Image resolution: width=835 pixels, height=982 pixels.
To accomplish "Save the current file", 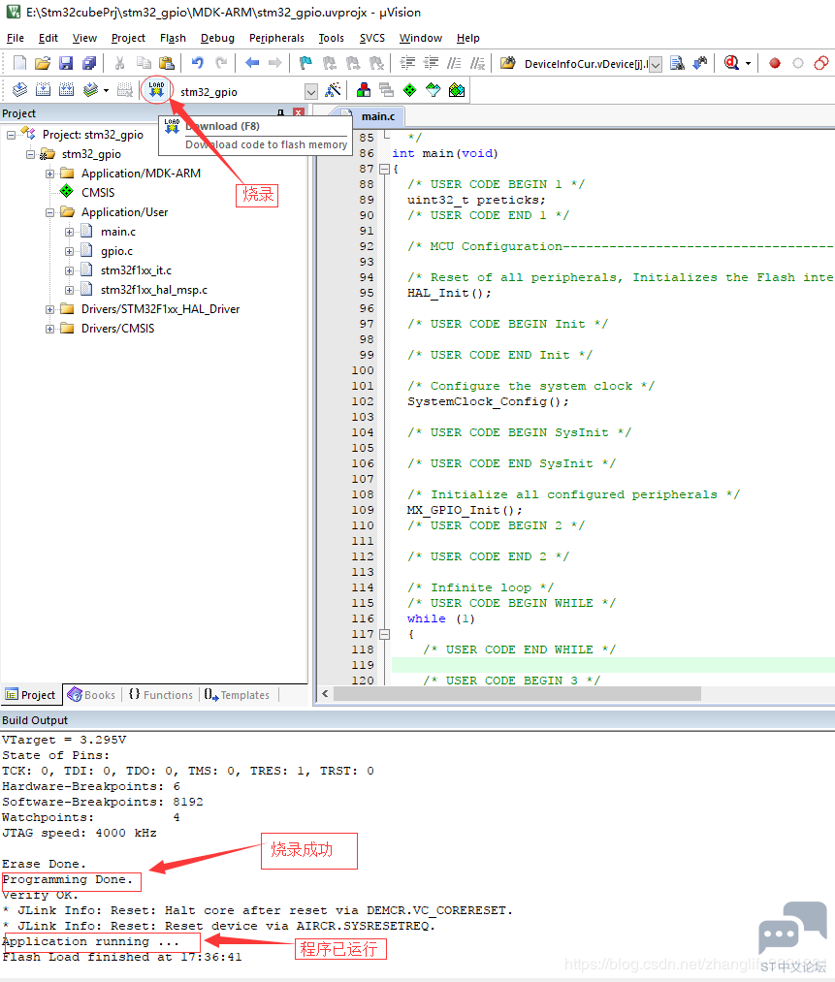I will click(x=66, y=63).
